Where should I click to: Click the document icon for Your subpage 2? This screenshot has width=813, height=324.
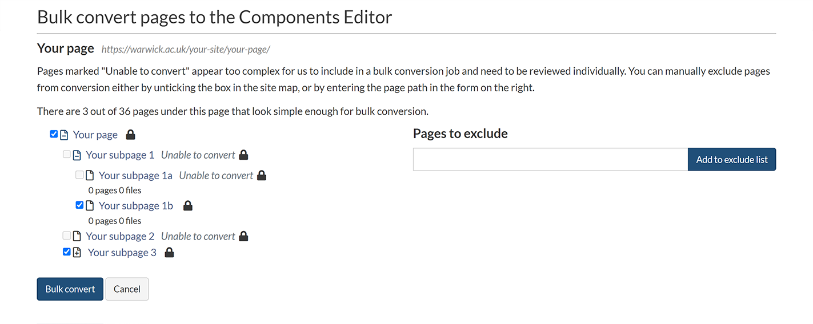(77, 236)
